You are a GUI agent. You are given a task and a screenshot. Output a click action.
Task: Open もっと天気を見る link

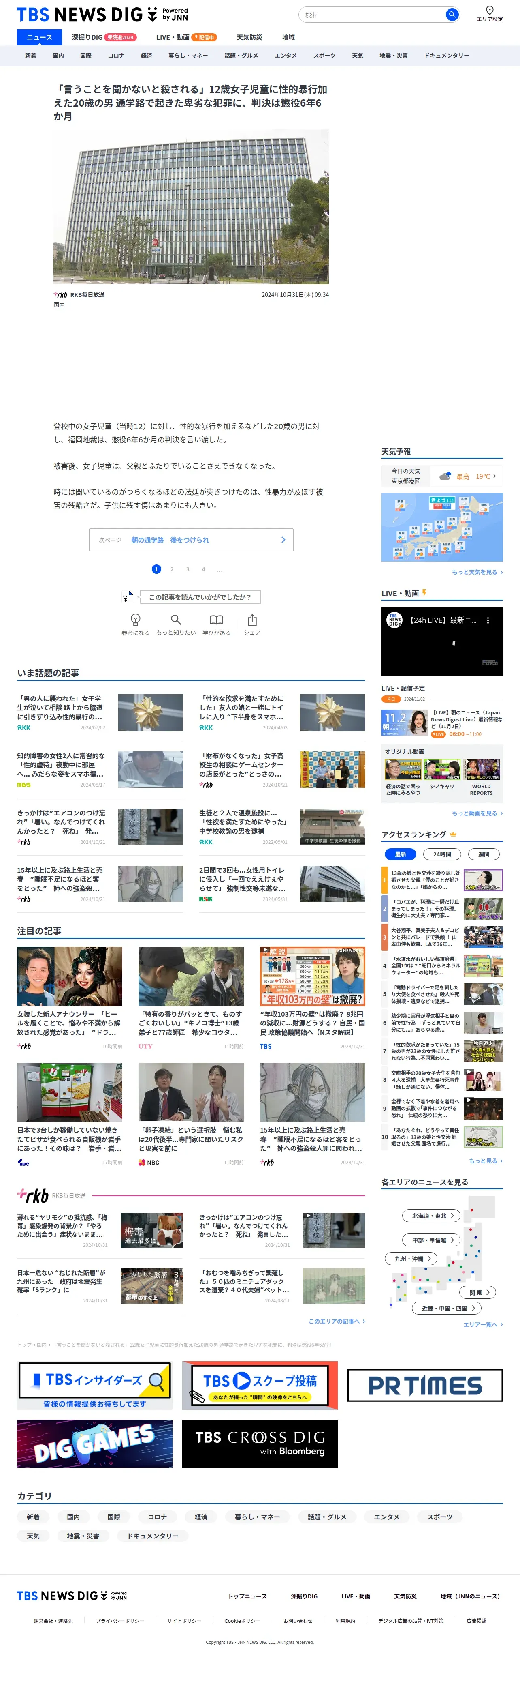(x=477, y=572)
